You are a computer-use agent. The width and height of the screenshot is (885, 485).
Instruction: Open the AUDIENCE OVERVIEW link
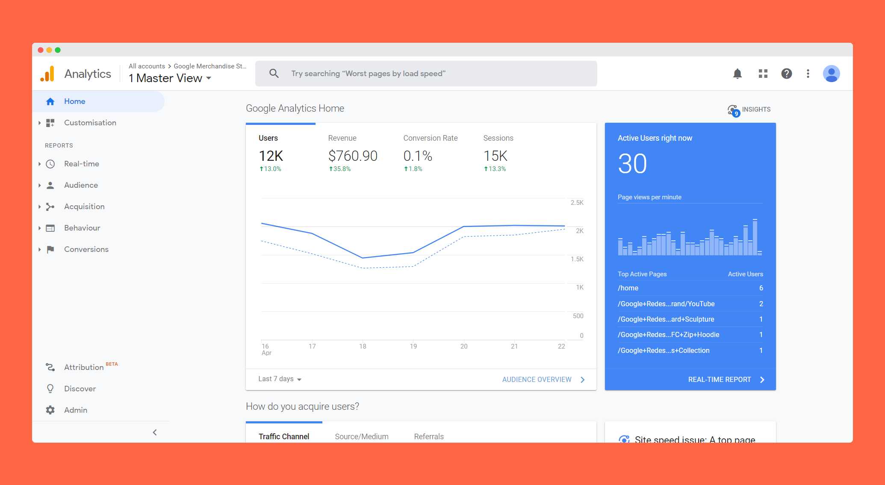point(537,379)
